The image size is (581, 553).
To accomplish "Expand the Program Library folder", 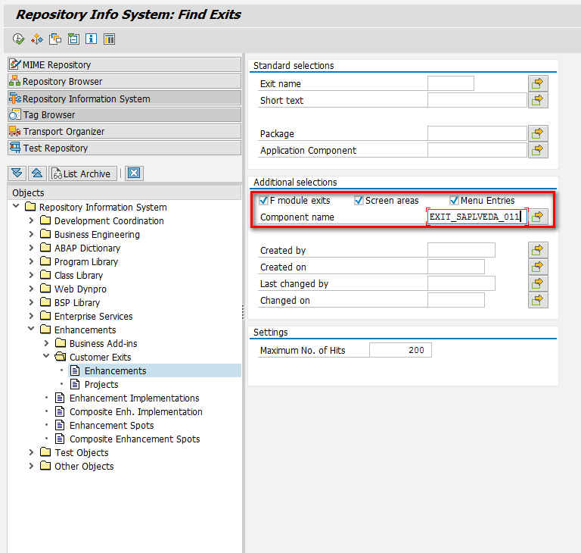I will (x=31, y=261).
